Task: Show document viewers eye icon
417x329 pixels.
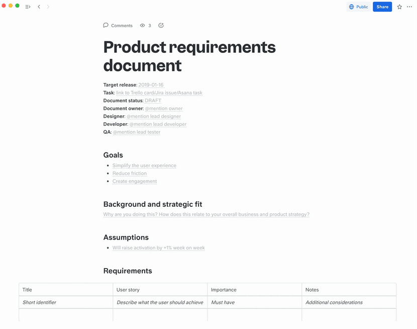Action: click(x=143, y=26)
